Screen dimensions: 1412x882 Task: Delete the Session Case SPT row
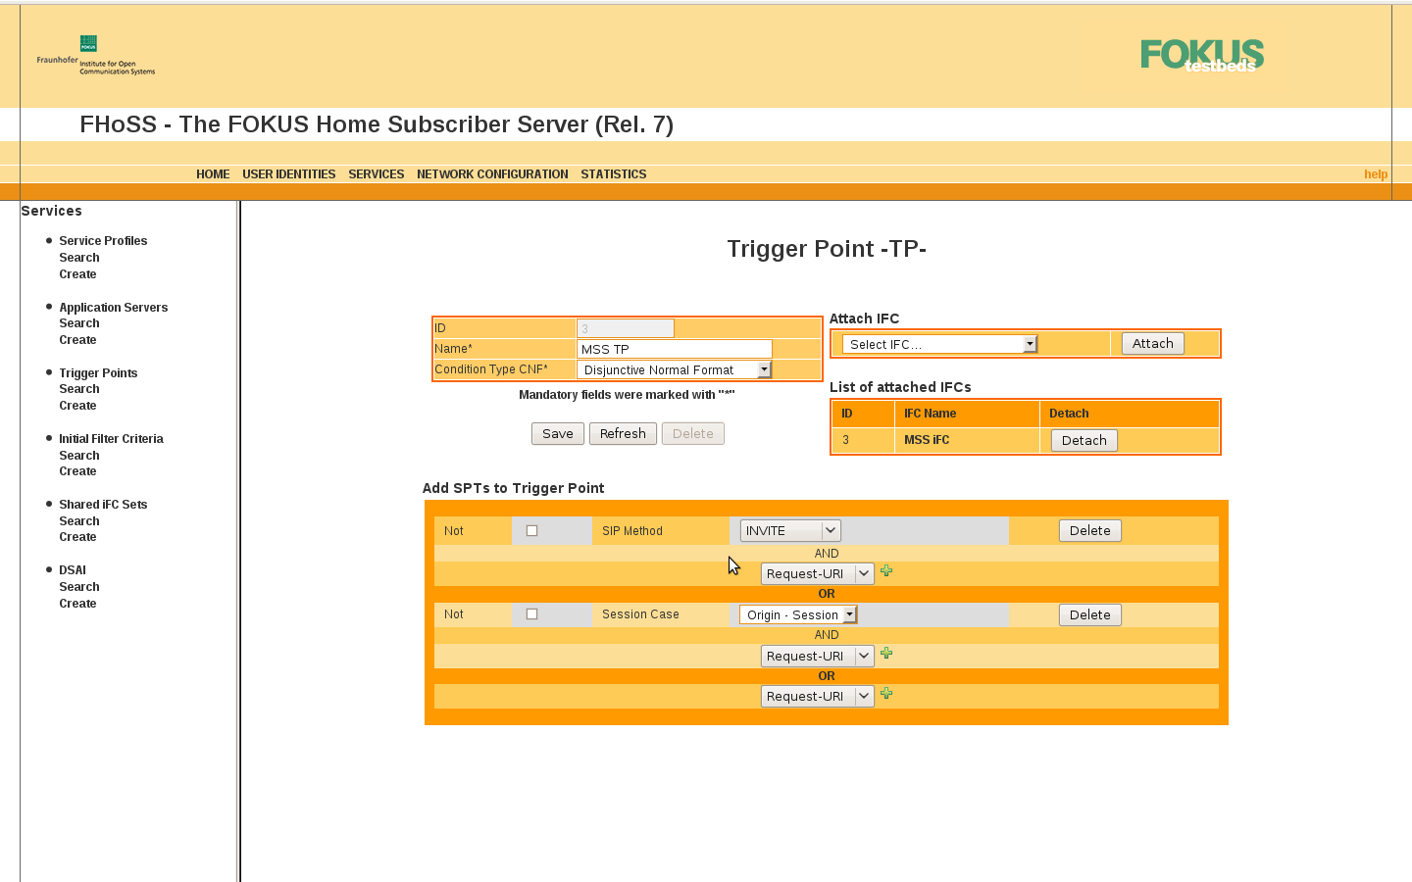click(x=1090, y=614)
